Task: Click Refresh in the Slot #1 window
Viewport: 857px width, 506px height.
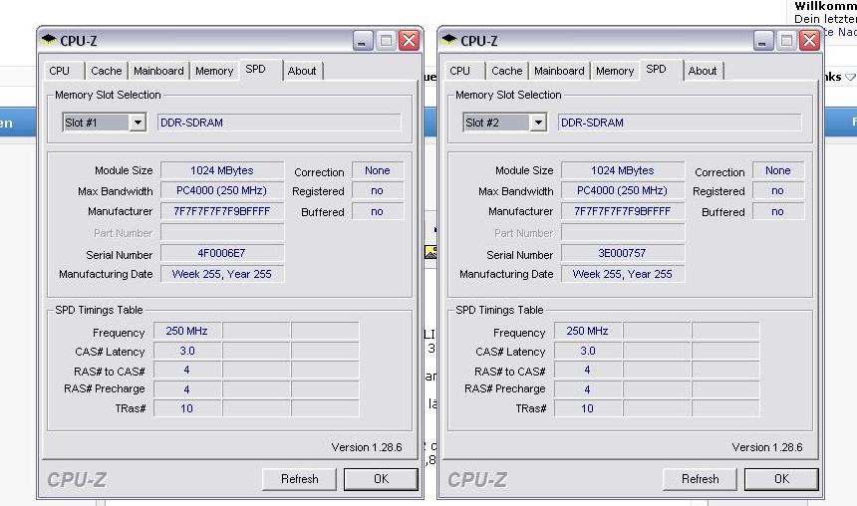Action: 299,479
